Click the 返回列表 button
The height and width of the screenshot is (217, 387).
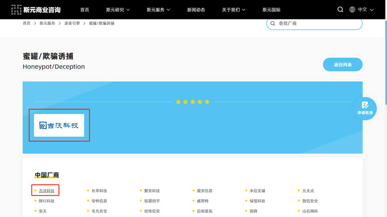(343, 65)
